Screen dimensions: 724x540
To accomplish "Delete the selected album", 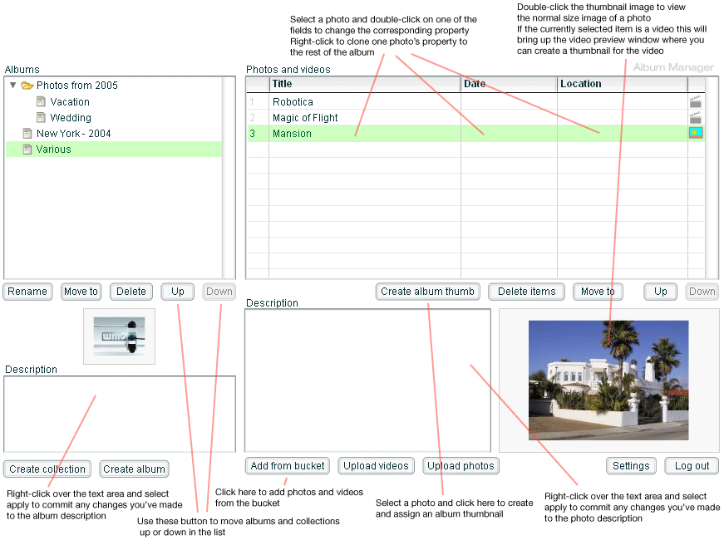I will pos(131,292).
